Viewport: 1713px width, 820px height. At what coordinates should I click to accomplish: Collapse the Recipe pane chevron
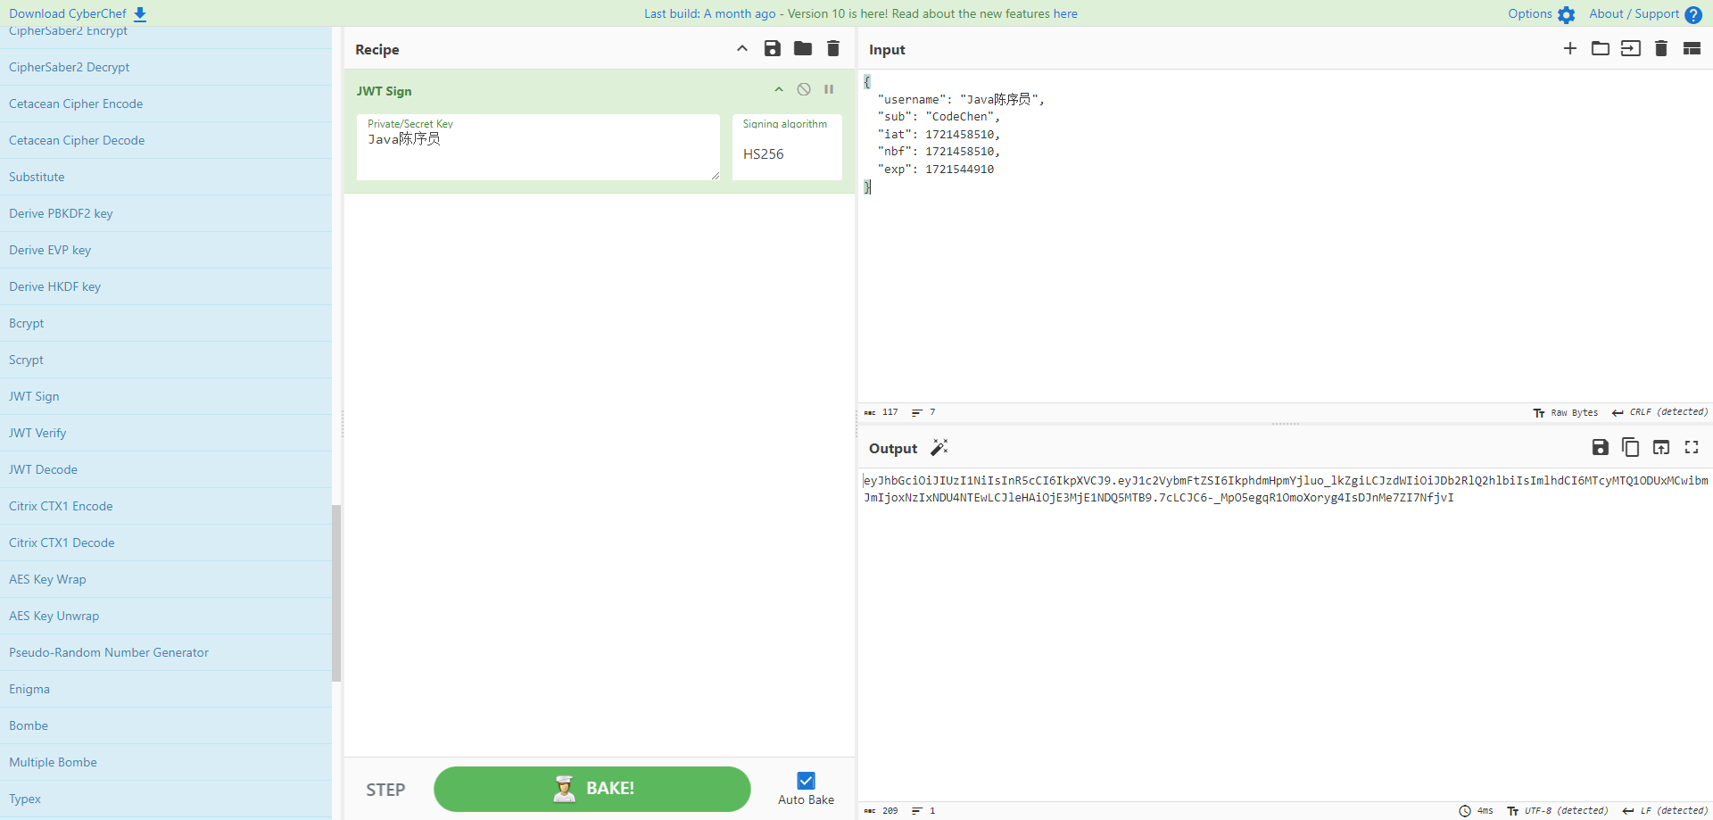(742, 49)
